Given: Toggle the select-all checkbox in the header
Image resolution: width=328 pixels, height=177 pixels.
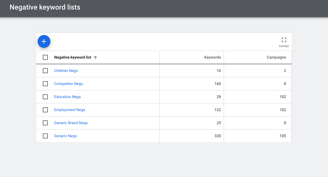Looking at the screenshot, I should [45, 57].
